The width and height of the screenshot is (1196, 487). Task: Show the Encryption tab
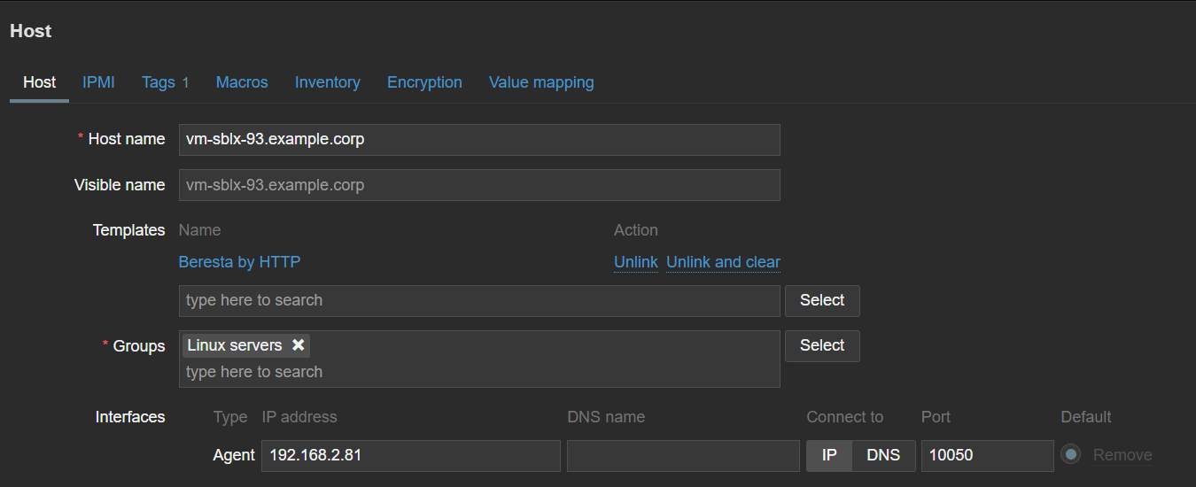click(x=424, y=82)
